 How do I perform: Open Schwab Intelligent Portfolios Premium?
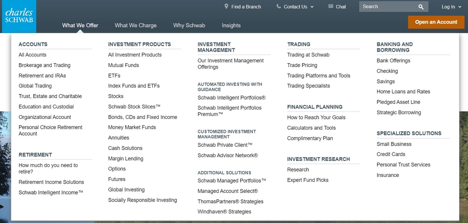pos(230,111)
